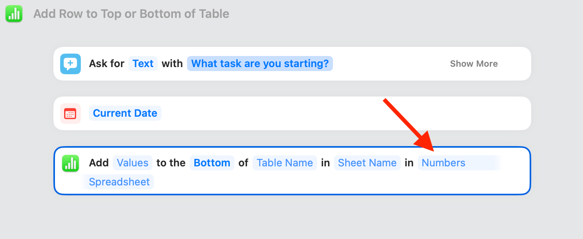Edit the "What task are you starting?" prompt

260,64
